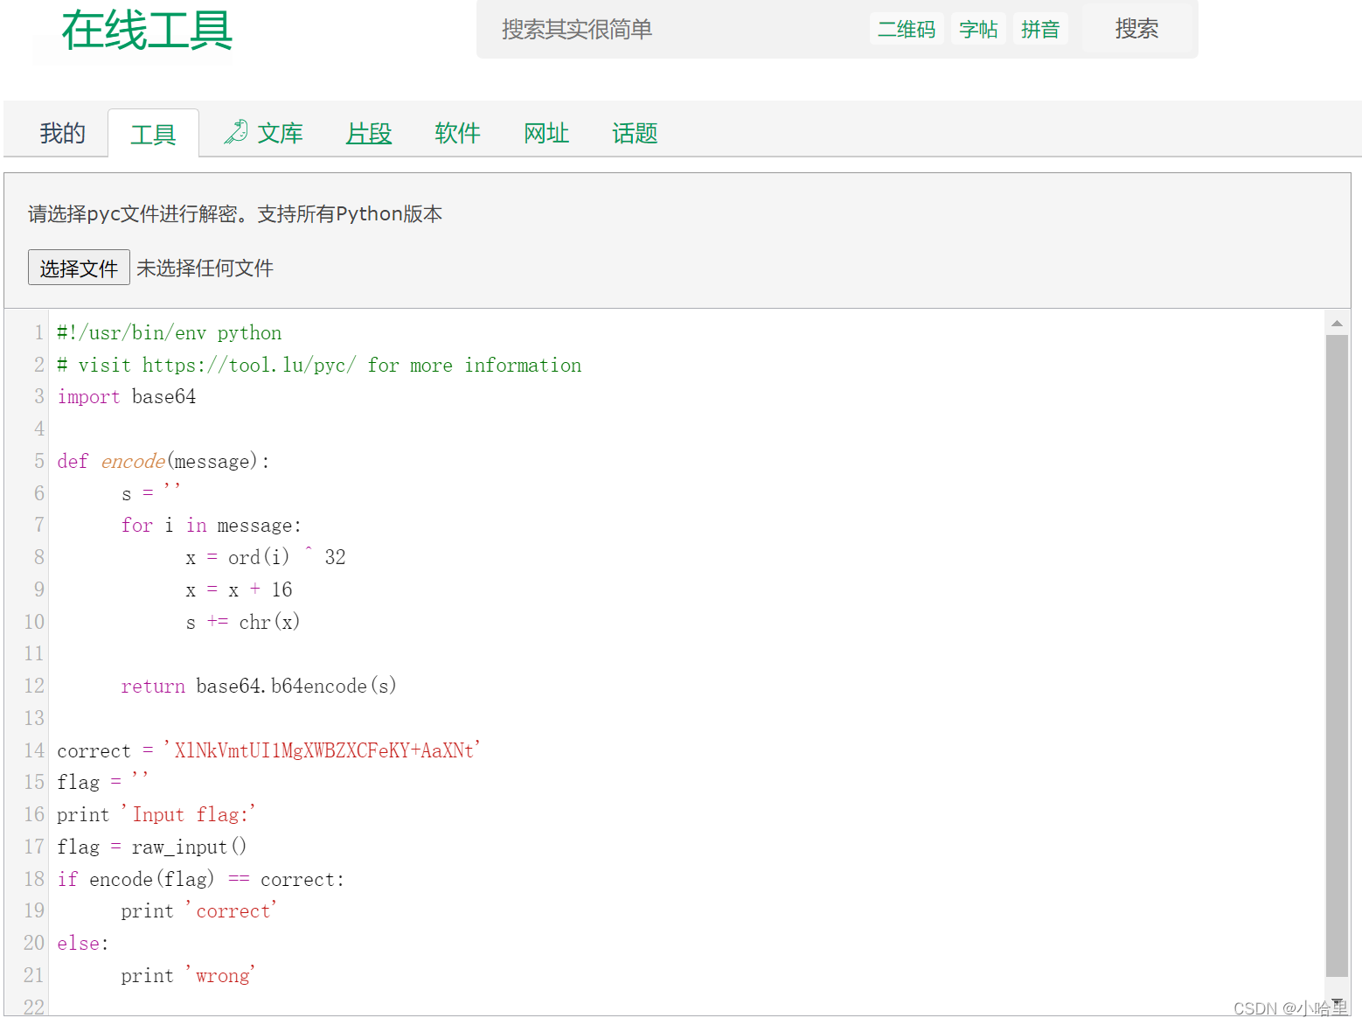Click the 'if encode(flag) == correct:' line
Image resolution: width=1362 pixels, height=1025 pixels.
point(201,879)
